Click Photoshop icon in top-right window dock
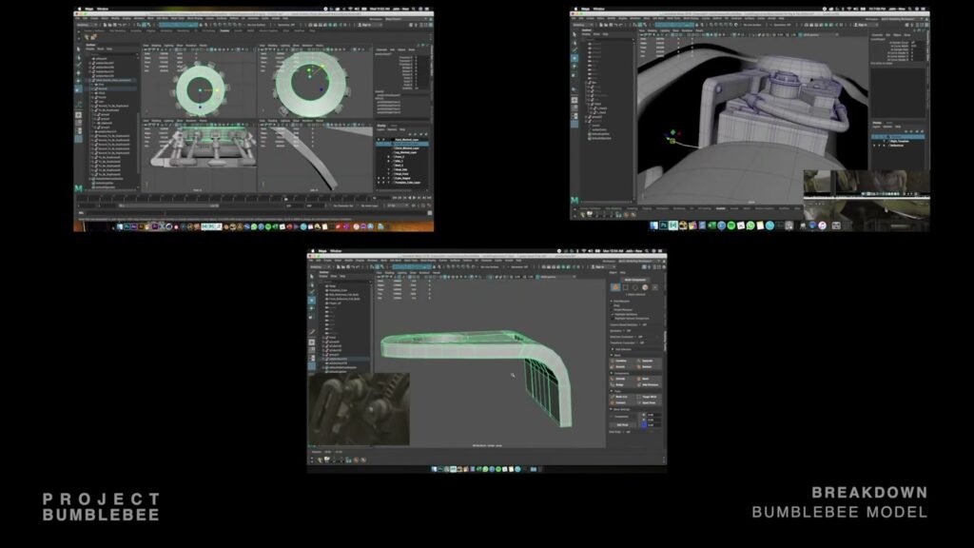Image resolution: width=974 pixels, height=548 pixels. (664, 225)
